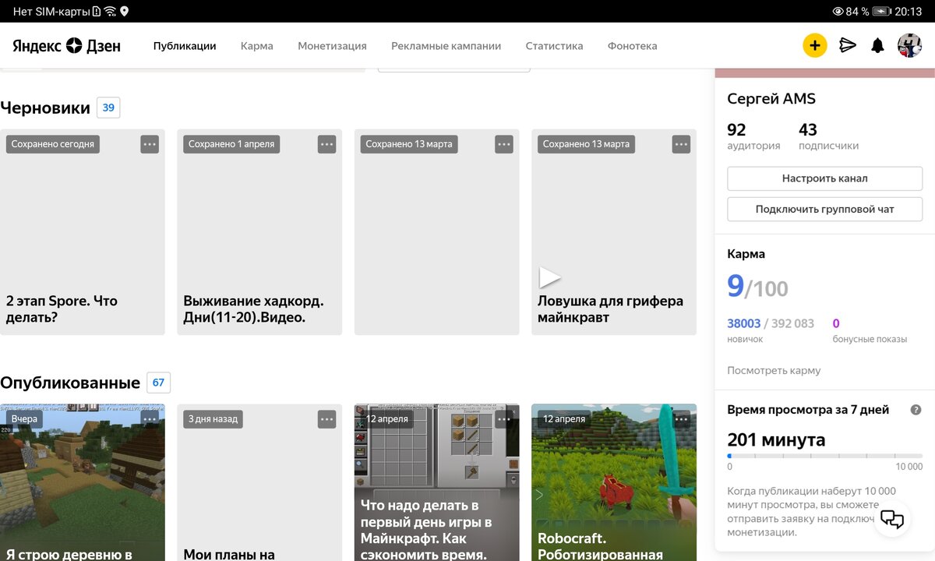Open three-dot menu on Мои планы post
The width and height of the screenshot is (935, 561).
click(x=326, y=419)
